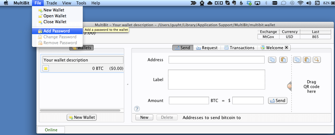This screenshot has width=335, height=135.
Task: Open the MultiBit application menu
Action: click(21, 3)
